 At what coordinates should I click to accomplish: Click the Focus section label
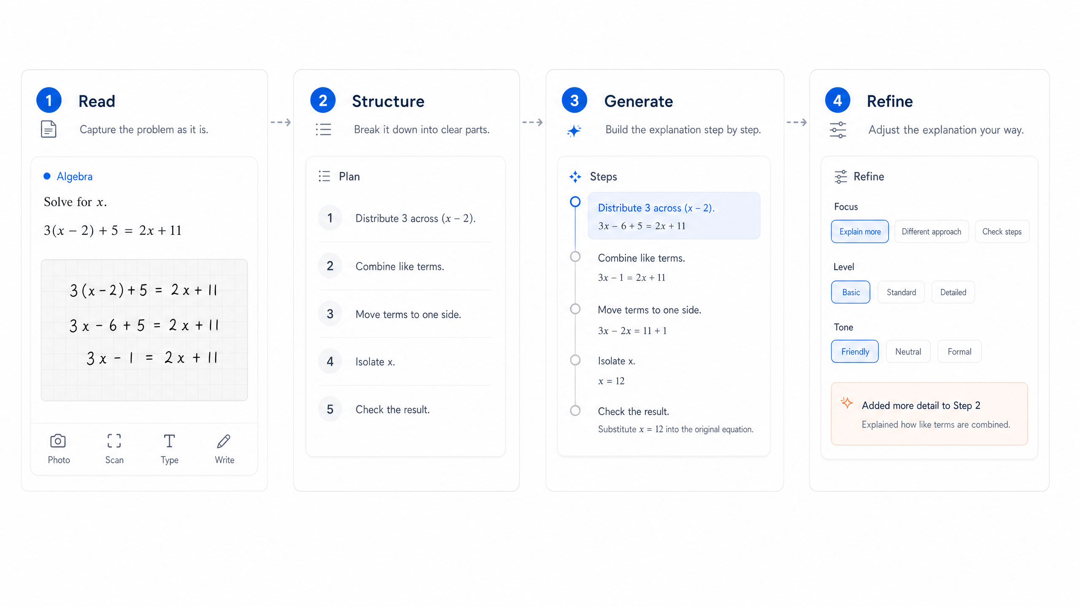coord(846,207)
